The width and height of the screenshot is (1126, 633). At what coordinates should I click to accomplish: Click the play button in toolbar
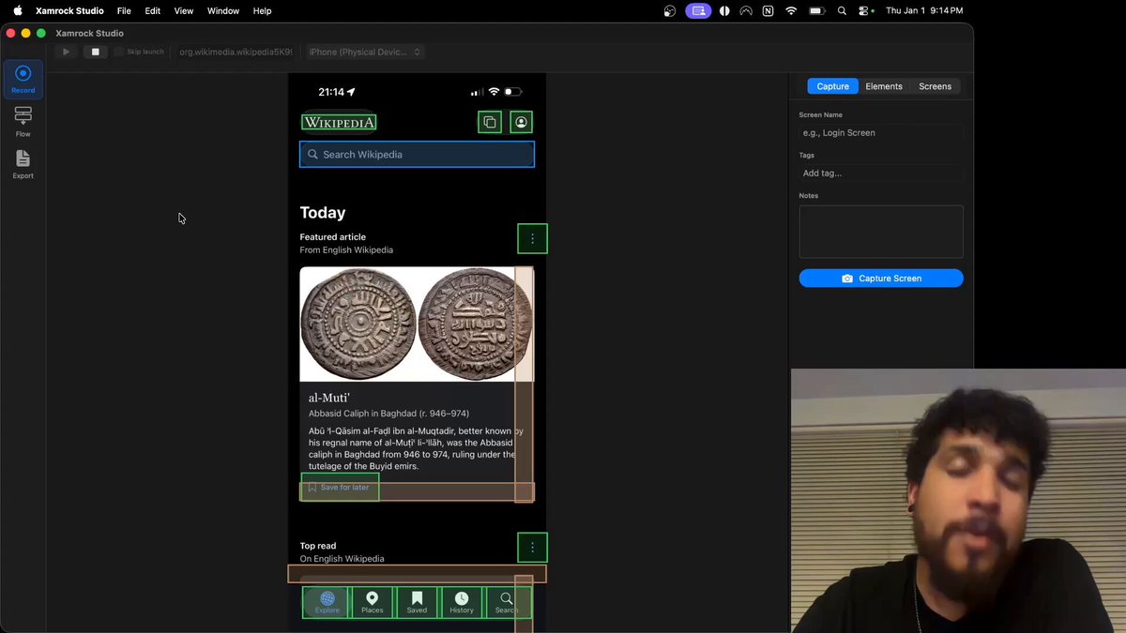point(66,52)
